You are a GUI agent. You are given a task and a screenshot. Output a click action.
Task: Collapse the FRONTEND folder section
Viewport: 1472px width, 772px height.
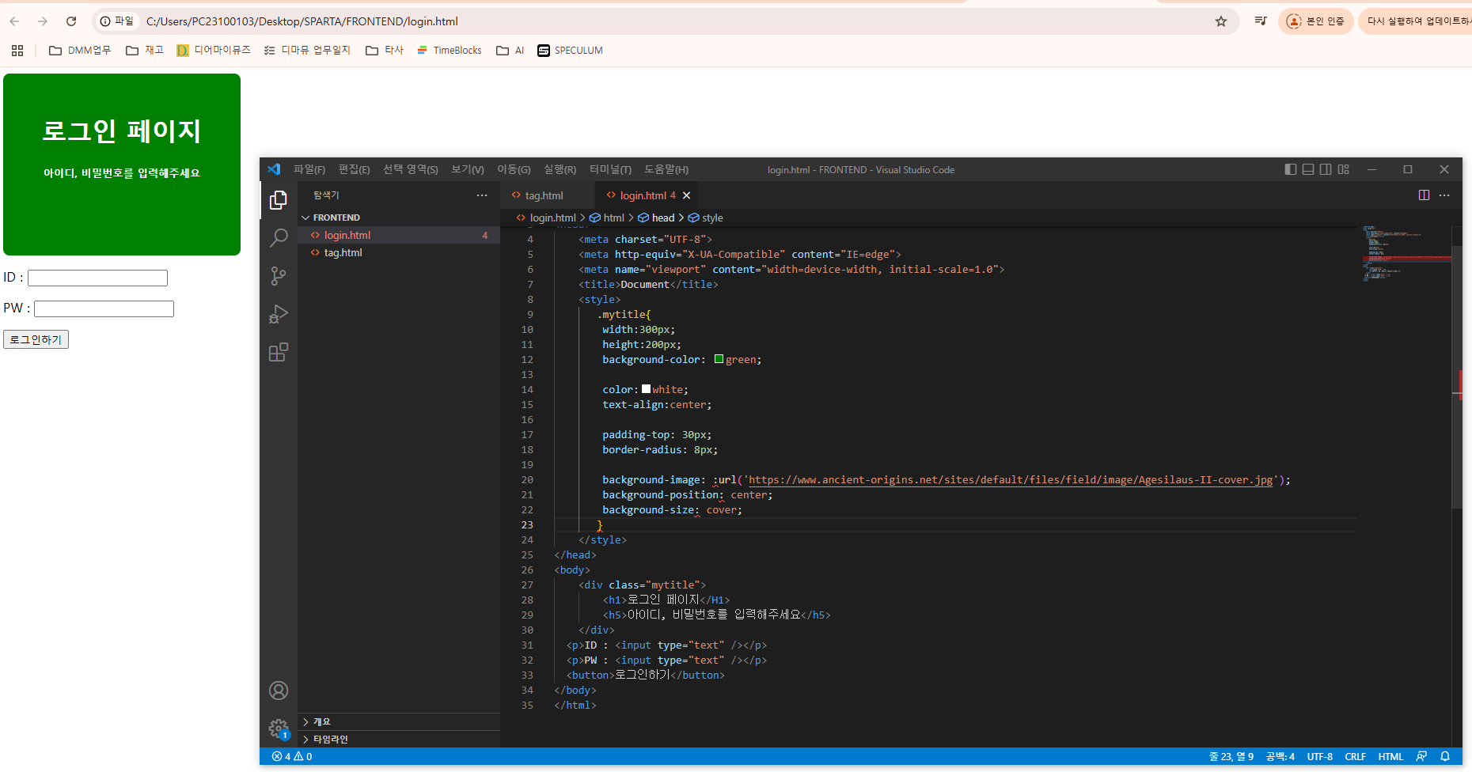pyautogui.click(x=399, y=218)
